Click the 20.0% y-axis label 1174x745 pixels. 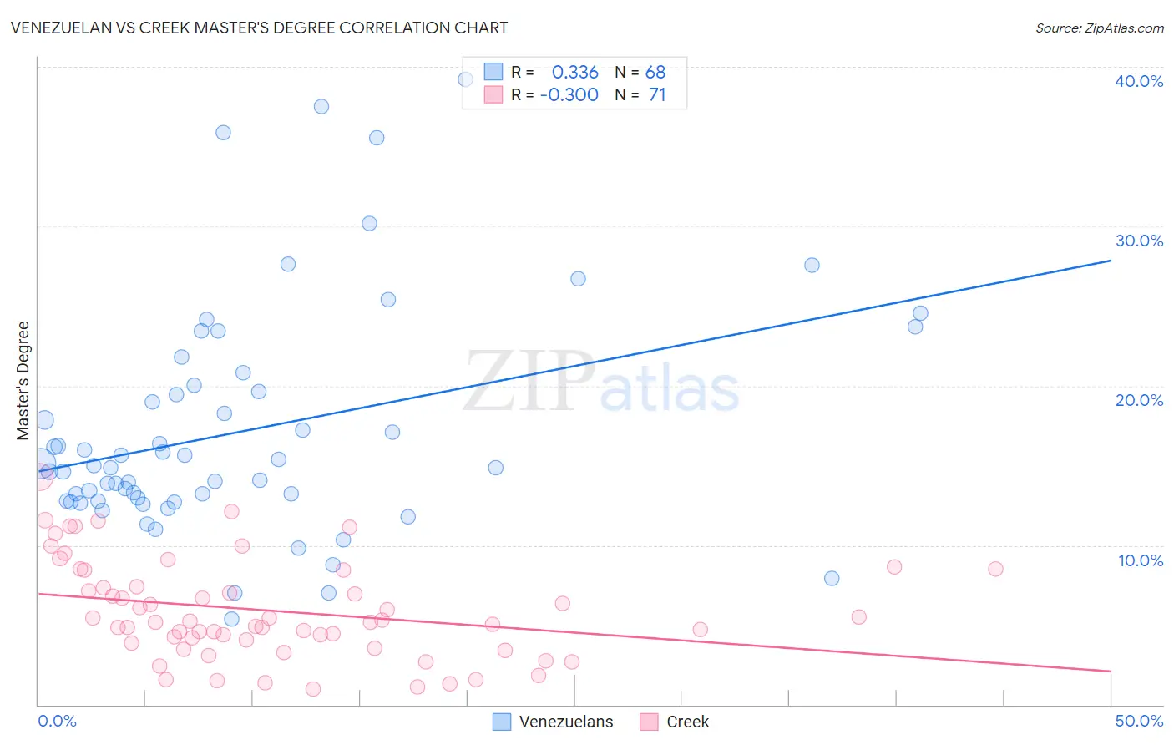click(1139, 400)
